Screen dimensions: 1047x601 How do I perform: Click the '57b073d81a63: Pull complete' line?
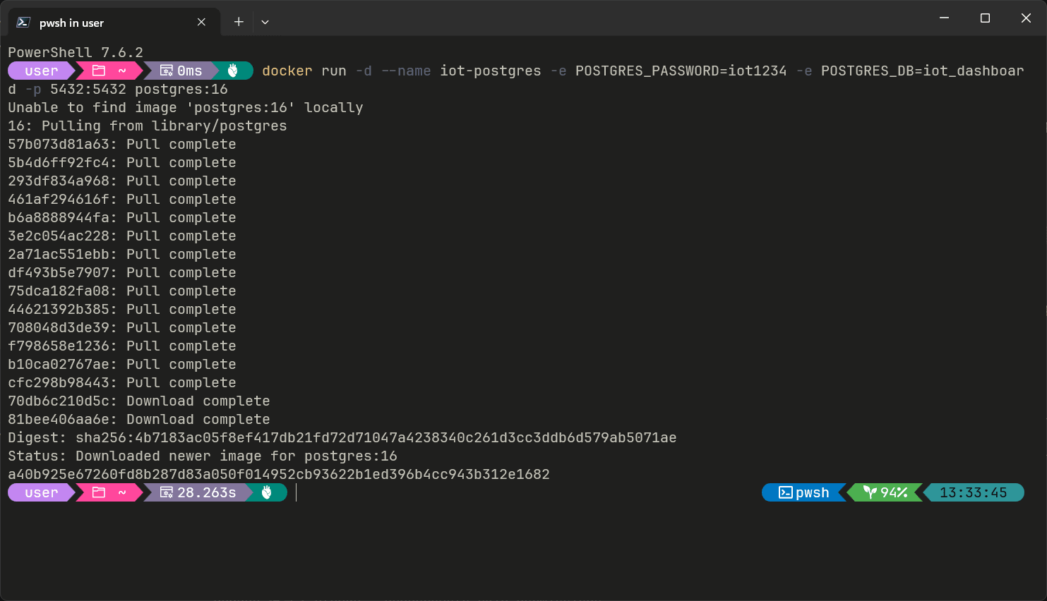click(122, 144)
